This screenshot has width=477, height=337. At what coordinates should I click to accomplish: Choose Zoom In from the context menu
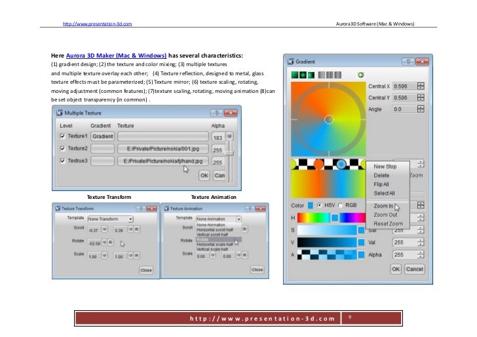click(383, 205)
